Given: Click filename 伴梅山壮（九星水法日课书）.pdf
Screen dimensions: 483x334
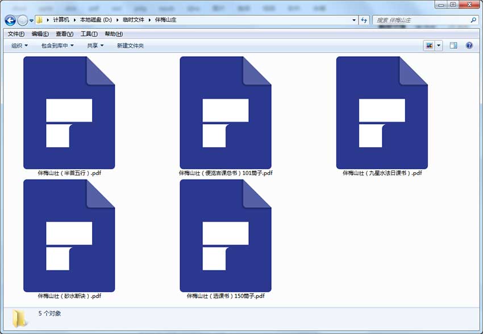Looking at the screenshot, I should tap(382, 173).
